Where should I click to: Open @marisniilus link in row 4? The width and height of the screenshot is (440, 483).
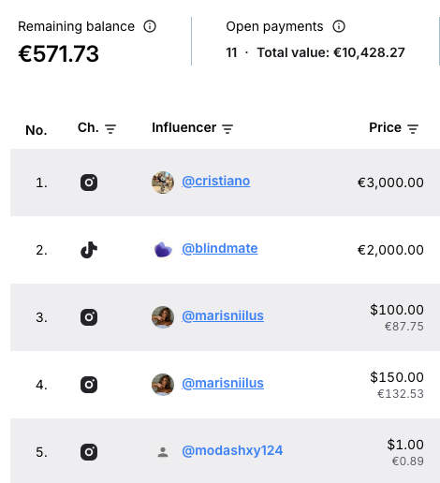pyautogui.click(x=223, y=384)
